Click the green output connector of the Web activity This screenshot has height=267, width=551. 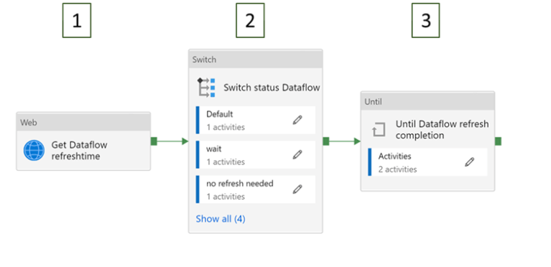154,141
